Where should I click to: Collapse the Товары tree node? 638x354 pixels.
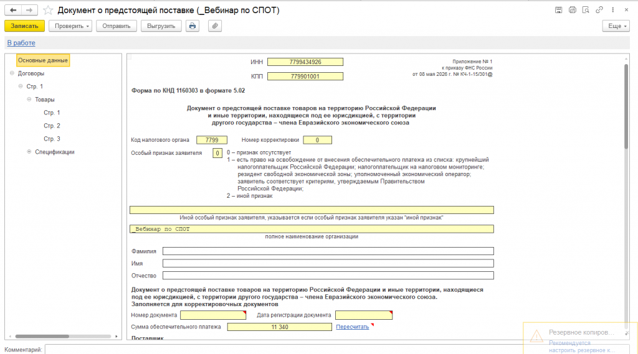[x=29, y=99]
